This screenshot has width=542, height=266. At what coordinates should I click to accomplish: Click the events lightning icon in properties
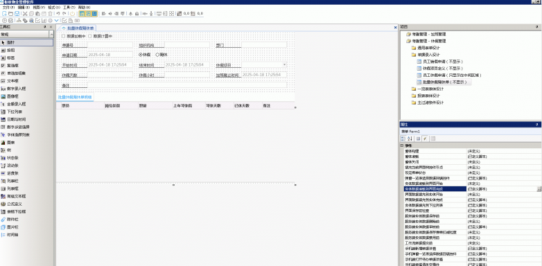point(425,139)
